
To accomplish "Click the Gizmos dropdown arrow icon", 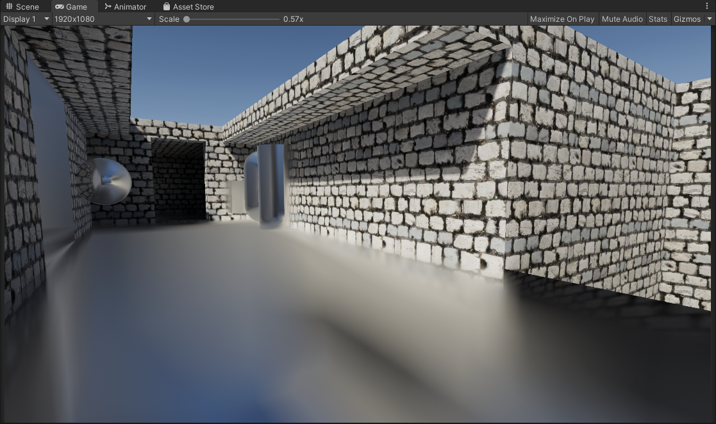I will 709,19.
